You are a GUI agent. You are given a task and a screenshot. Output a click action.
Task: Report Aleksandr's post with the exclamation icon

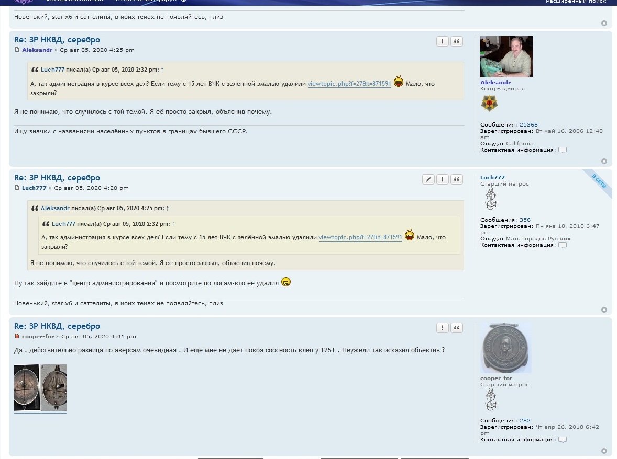tap(443, 42)
